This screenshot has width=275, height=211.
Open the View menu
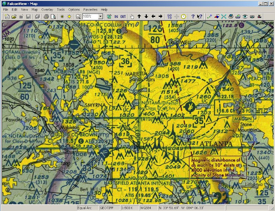[24, 10]
